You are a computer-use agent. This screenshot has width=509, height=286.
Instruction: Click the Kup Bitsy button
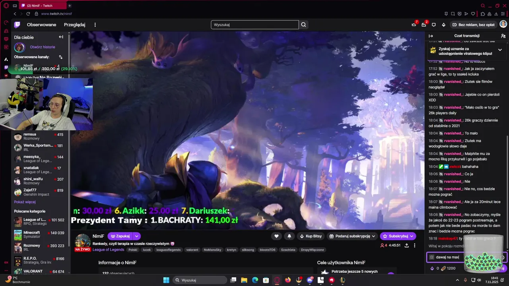[311, 236]
